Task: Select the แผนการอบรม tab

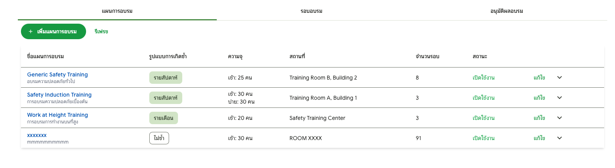Action: (x=117, y=11)
